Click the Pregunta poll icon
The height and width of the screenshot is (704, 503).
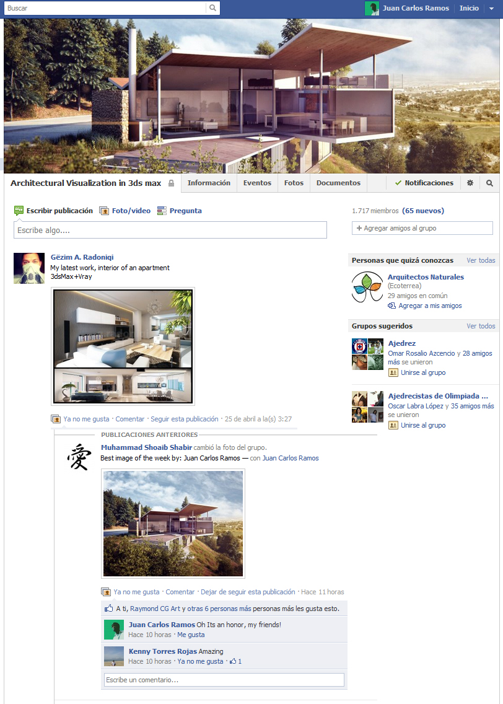tap(162, 211)
